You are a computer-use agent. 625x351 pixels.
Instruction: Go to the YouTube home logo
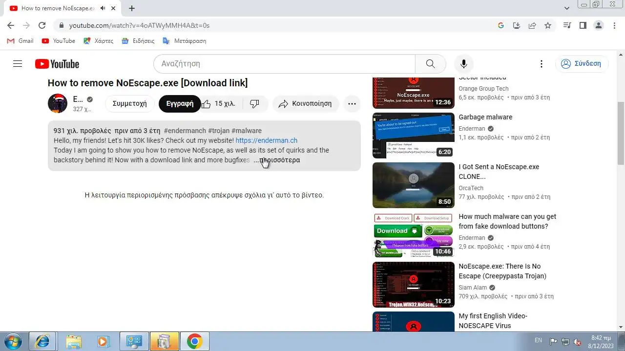pos(57,64)
